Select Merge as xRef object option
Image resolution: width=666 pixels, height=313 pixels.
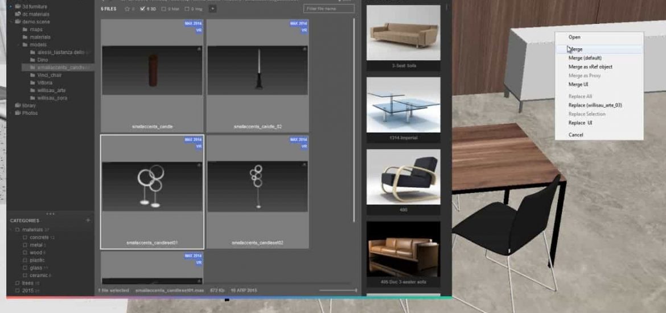(590, 67)
